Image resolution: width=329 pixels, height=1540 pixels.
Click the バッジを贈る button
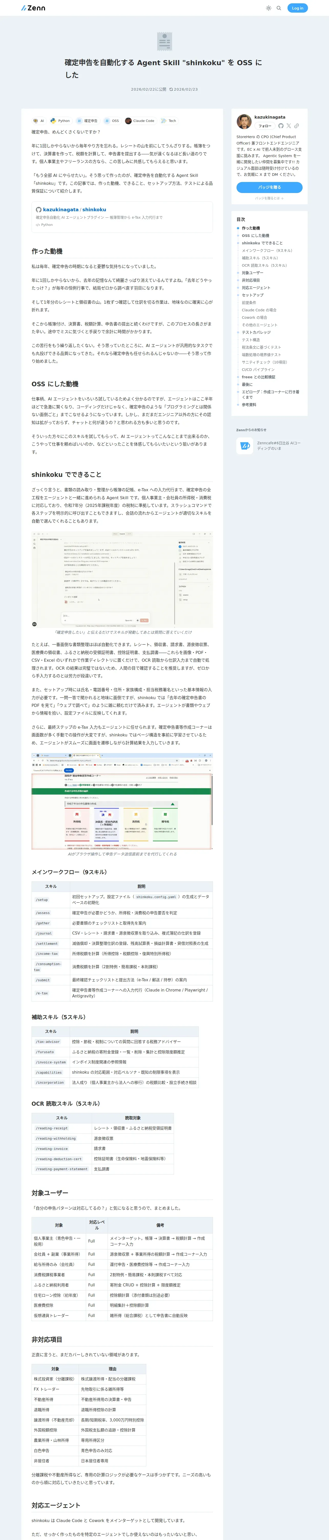tap(269, 187)
